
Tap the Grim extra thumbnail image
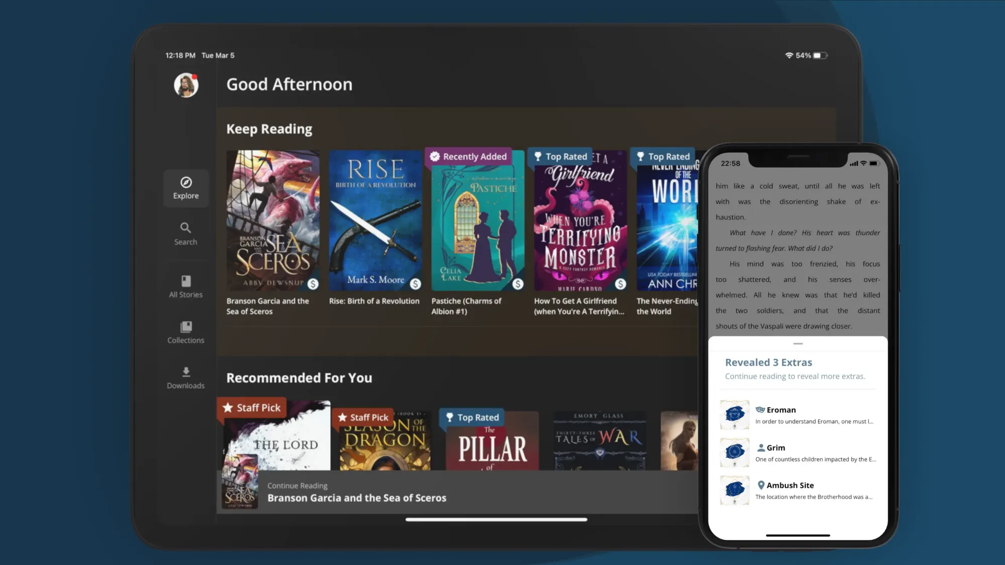pyautogui.click(x=735, y=453)
